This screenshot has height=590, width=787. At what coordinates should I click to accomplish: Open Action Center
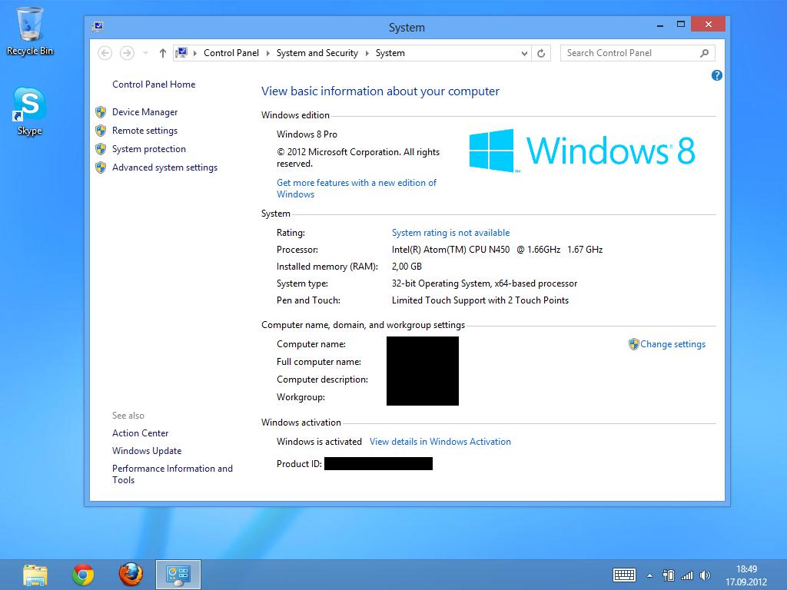click(x=140, y=433)
